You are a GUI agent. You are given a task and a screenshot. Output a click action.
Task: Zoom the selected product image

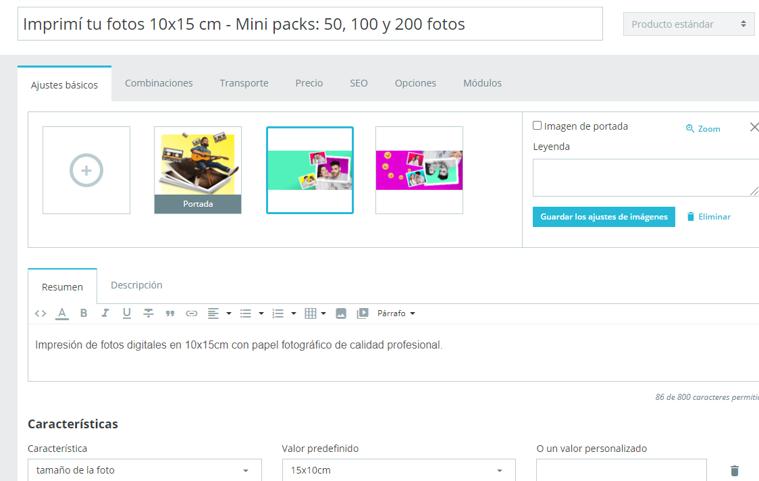point(704,129)
